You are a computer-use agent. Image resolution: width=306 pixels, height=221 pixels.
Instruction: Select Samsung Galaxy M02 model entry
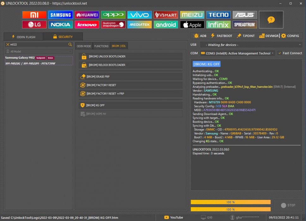tap(39, 61)
